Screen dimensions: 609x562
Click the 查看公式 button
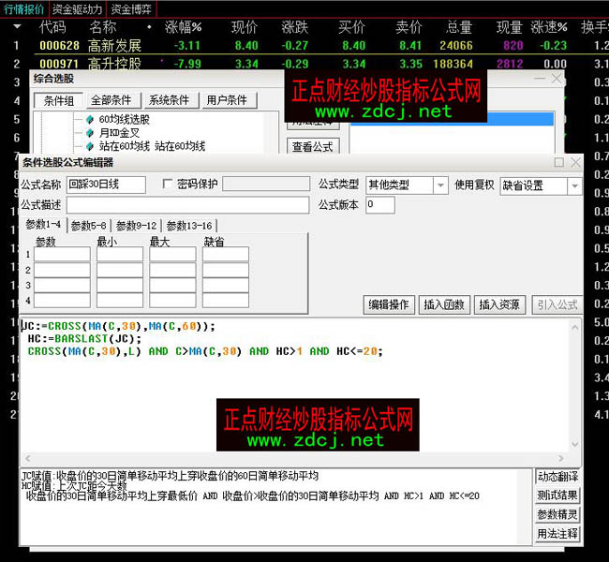(312, 147)
